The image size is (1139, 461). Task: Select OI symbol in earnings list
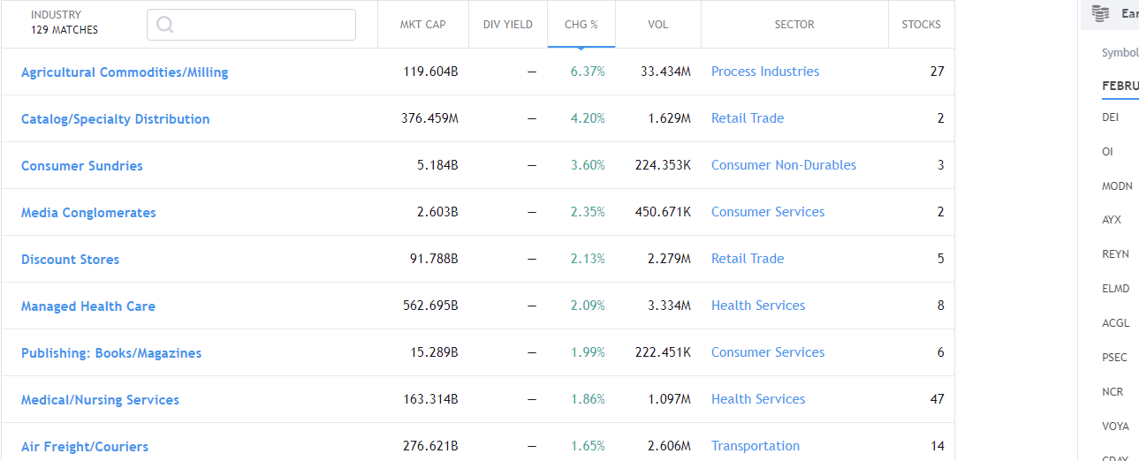click(x=1107, y=151)
